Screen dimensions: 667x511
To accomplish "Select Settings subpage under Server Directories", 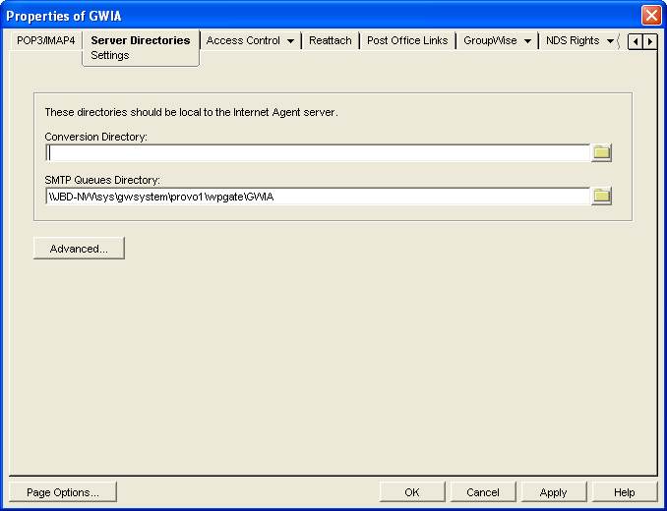I will (110, 55).
